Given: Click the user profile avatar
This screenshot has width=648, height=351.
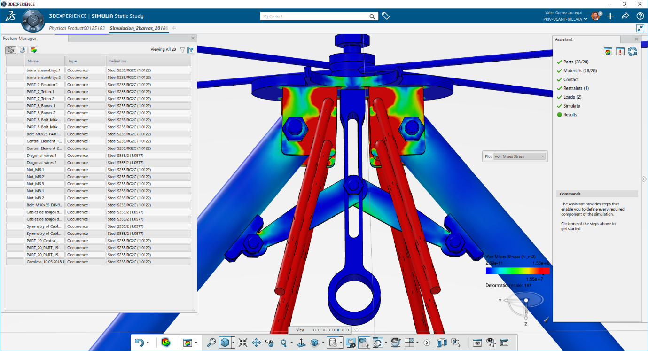Looking at the screenshot, I should pyautogui.click(x=595, y=16).
